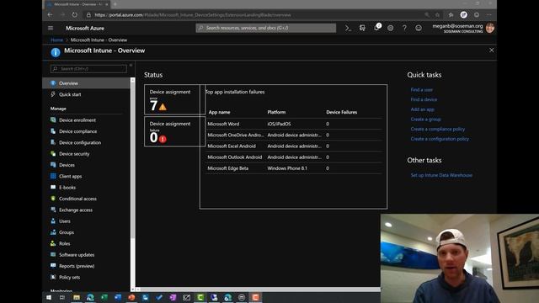
Task: Open the Azure feedback smiley icon
Action: (419, 28)
